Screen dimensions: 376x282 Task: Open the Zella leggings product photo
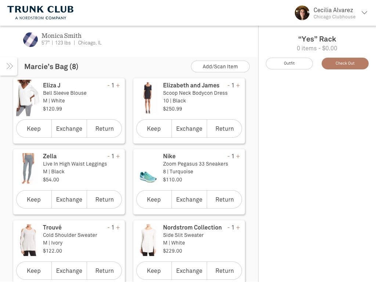coord(28,168)
